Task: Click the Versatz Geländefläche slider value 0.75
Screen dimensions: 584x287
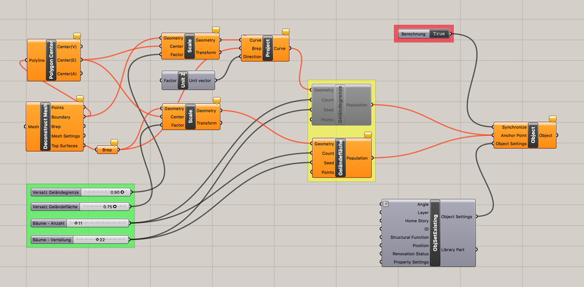Action: pyautogui.click(x=108, y=206)
